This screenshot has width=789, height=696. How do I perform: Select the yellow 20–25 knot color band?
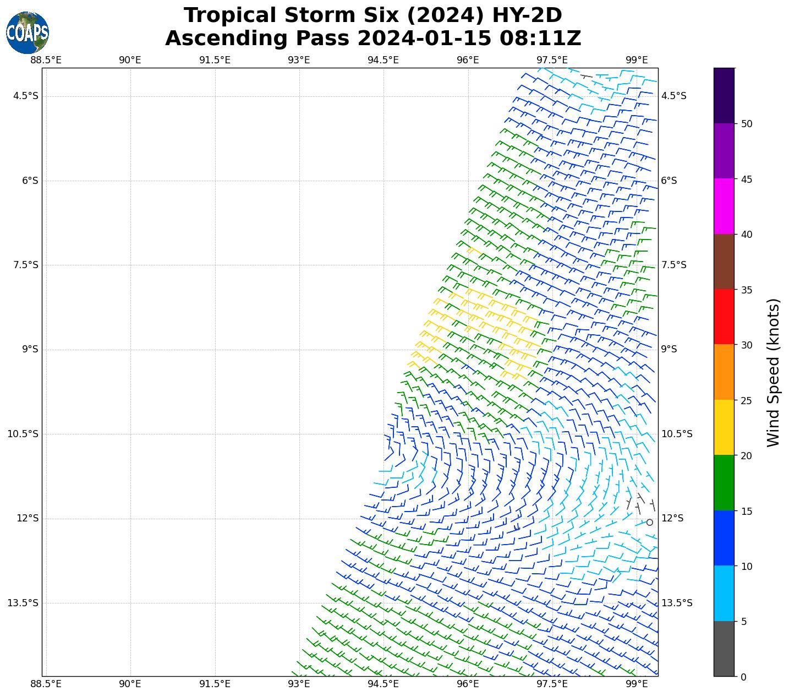pyautogui.click(x=724, y=427)
